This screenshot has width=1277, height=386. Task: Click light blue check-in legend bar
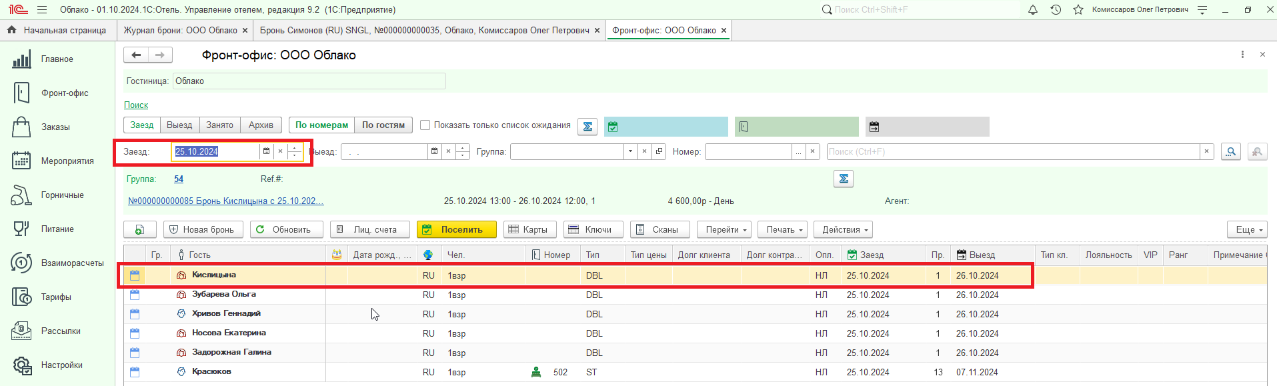click(x=666, y=127)
